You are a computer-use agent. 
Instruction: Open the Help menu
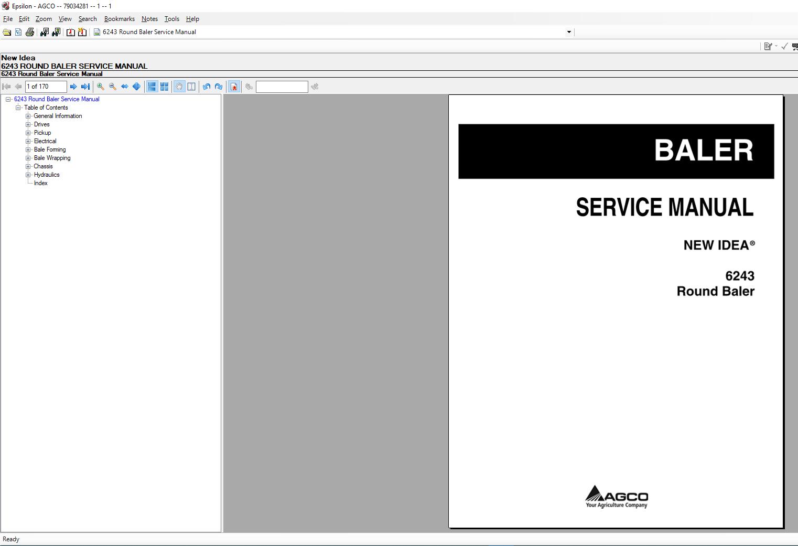(192, 19)
